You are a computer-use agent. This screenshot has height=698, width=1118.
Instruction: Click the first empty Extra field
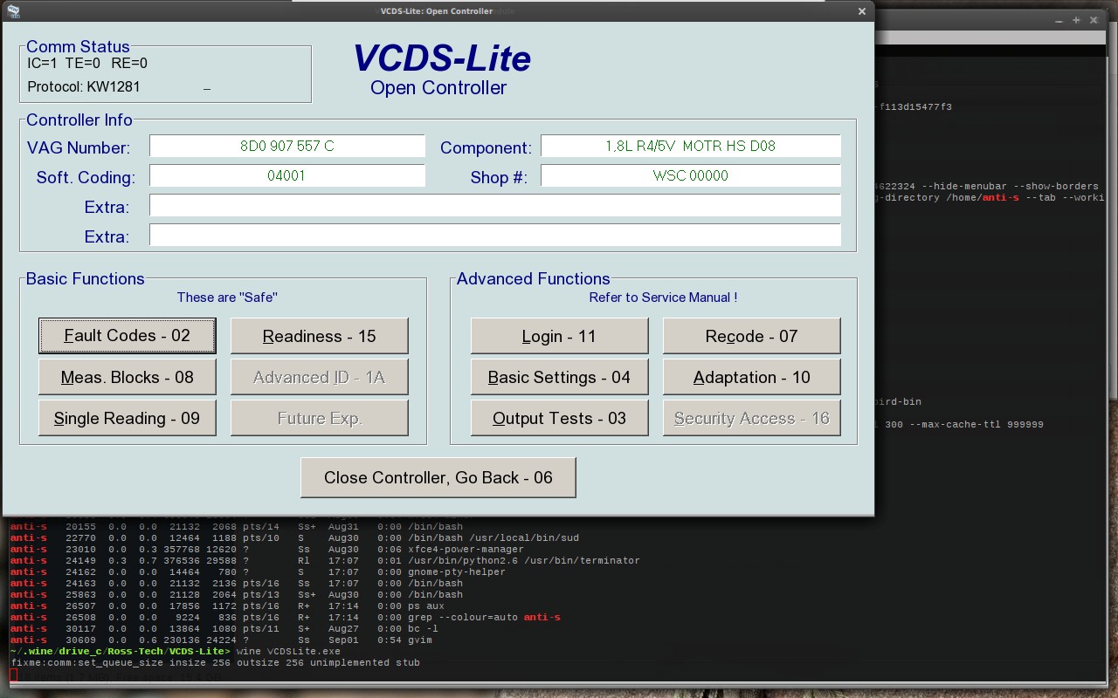tap(495, 205)
